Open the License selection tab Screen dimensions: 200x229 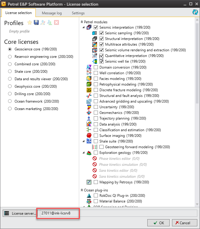(18, 13)
